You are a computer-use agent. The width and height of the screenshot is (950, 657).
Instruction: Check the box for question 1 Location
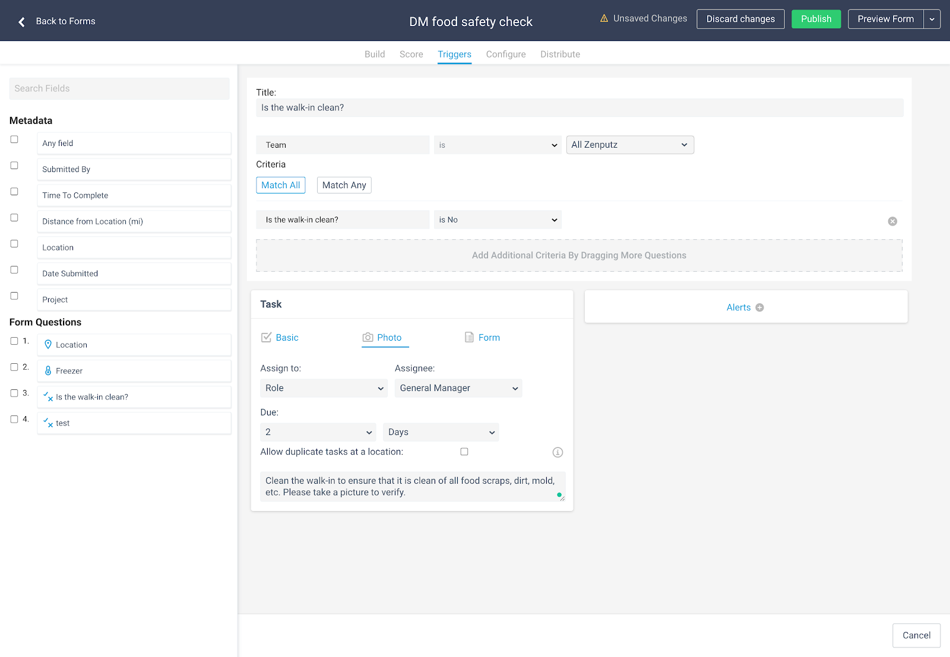[14, 341]
